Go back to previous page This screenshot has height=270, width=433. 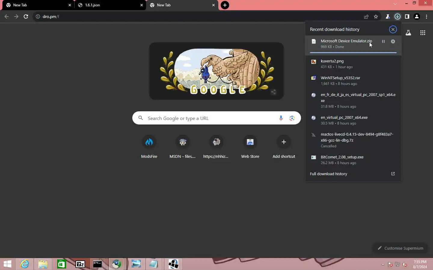click(7, 16)
